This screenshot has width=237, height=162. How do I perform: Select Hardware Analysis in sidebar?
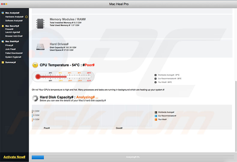click(x=14, y=17)
